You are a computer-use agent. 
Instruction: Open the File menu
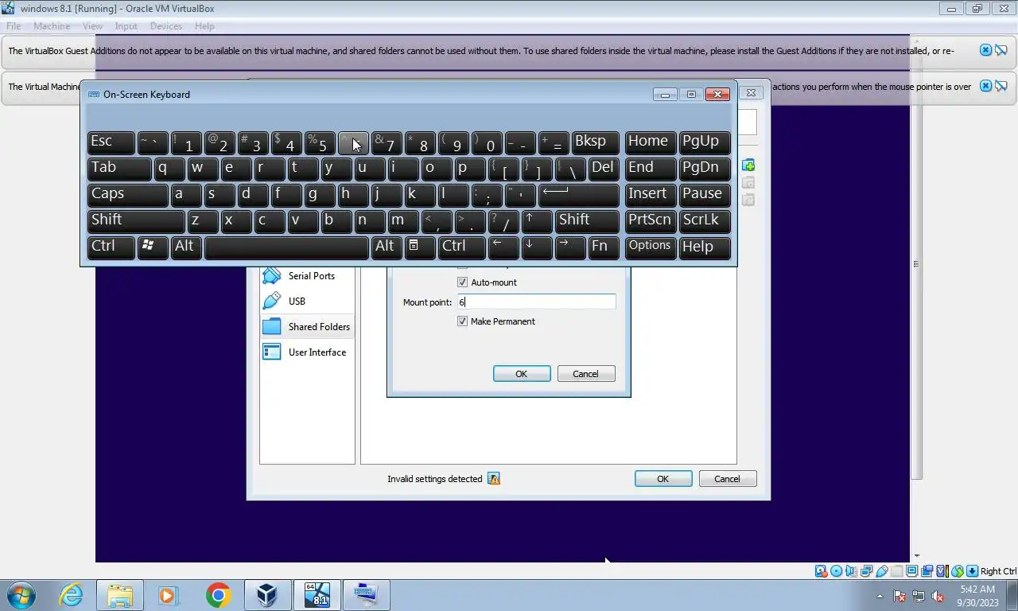coord(14,26)
